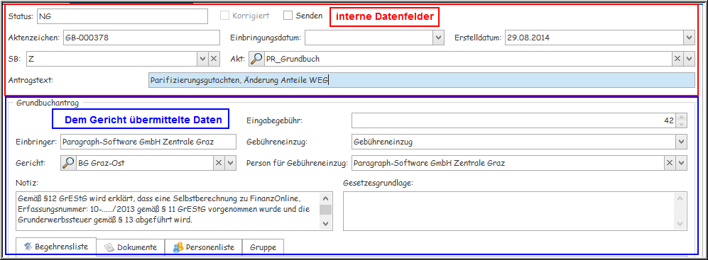Click the disabled Korrigiert checkbox
Viewport: 708px width, 260px height.
click(x=224, y=16)
